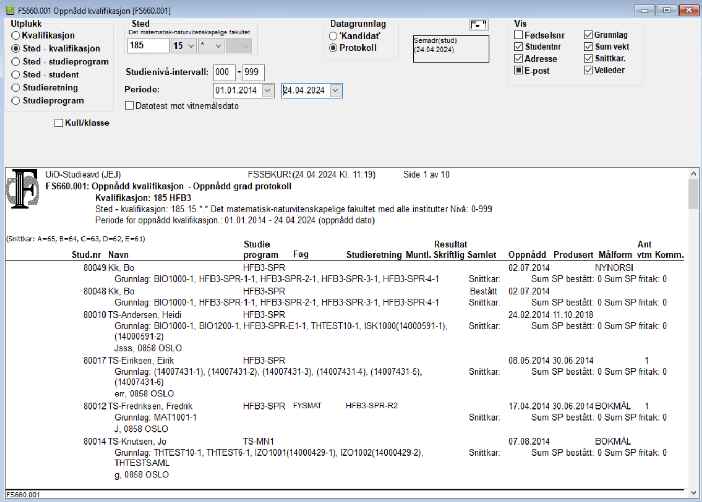Select the Kvalifikasjon radio button

16,36
